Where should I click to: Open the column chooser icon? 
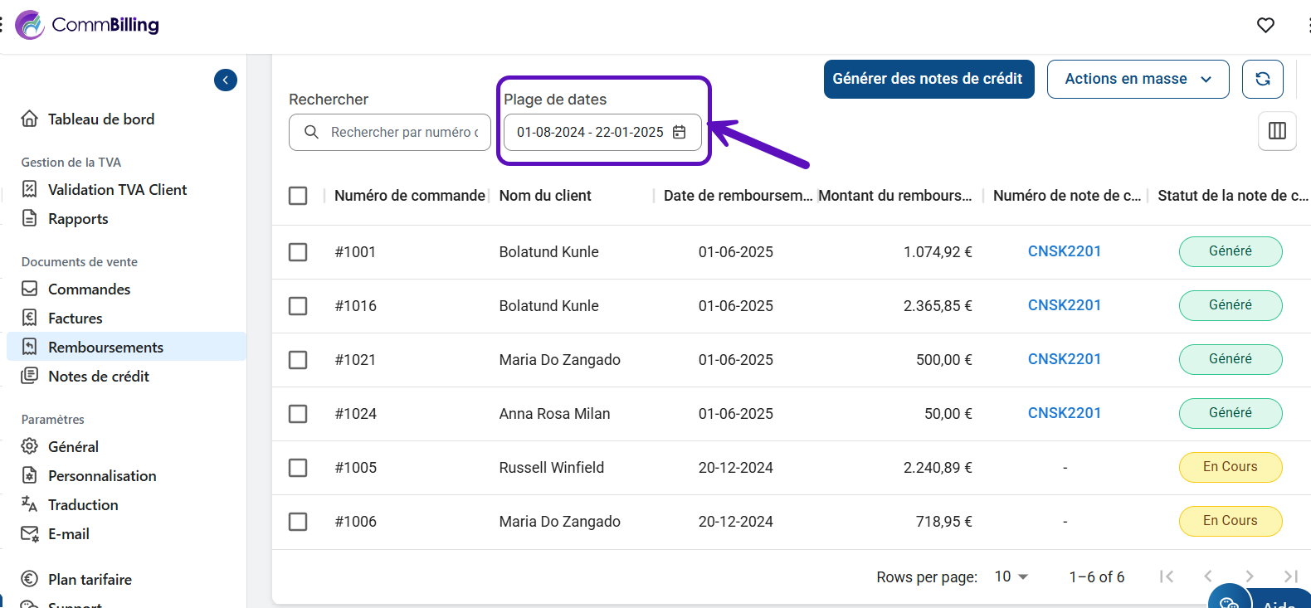click(x=1277, y=131)
